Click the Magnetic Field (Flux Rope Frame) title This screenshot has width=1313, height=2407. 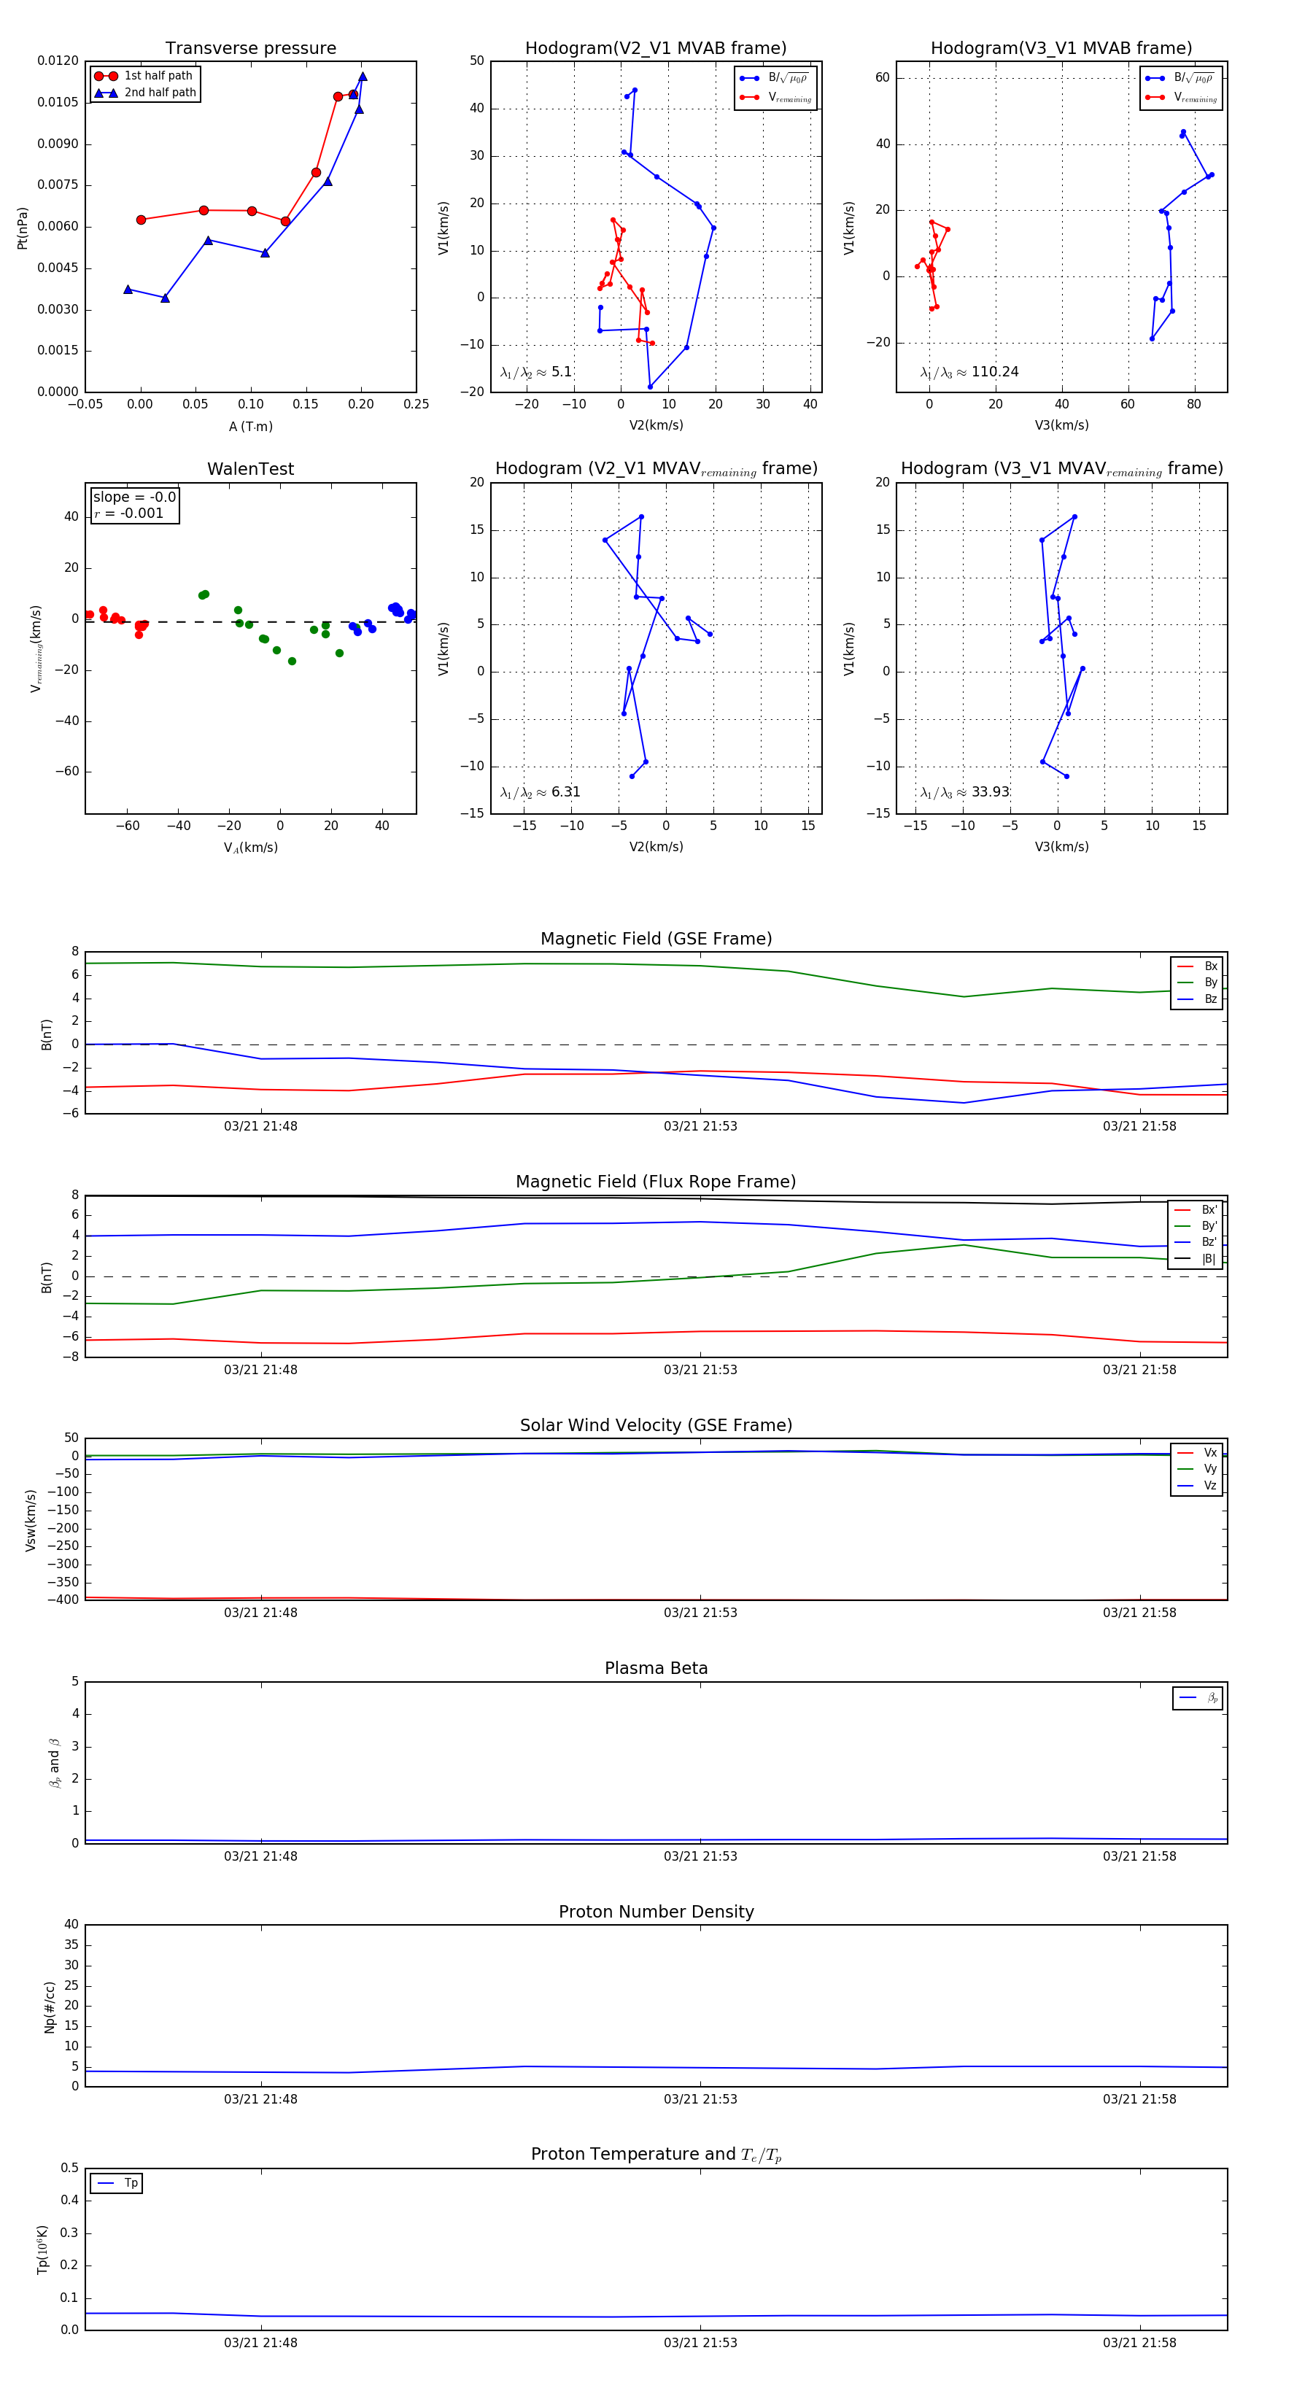[x=656, y=1182]
